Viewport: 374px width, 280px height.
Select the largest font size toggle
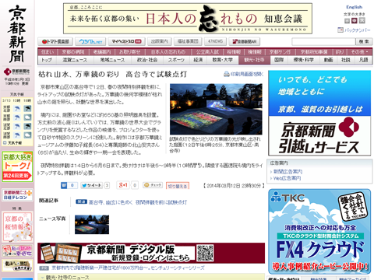point(362,21)
